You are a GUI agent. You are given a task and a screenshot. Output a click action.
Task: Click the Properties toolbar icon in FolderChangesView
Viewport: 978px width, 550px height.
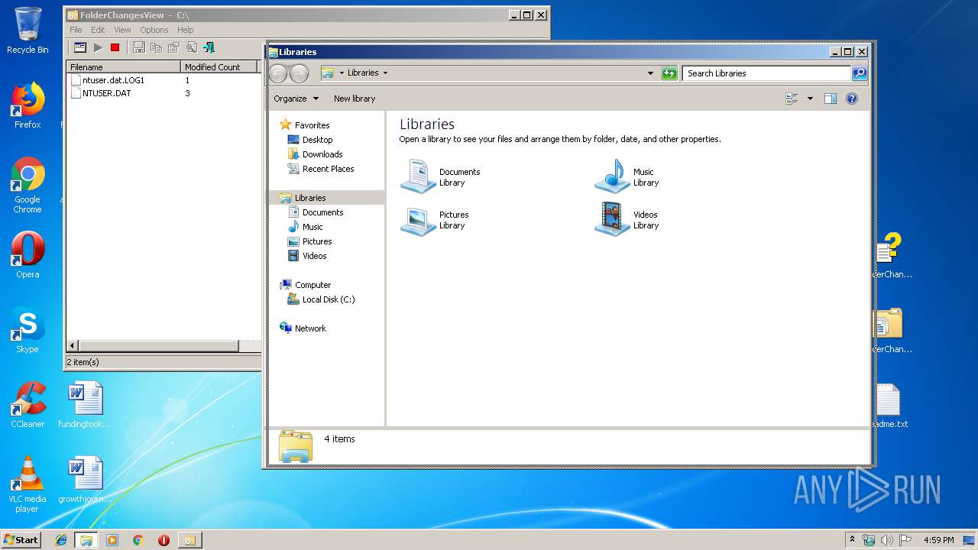pyautogui.click(x=173, y=47)
